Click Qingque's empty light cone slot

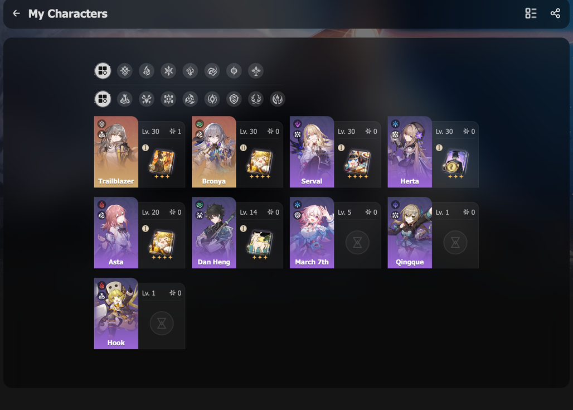tap(455, 243)
